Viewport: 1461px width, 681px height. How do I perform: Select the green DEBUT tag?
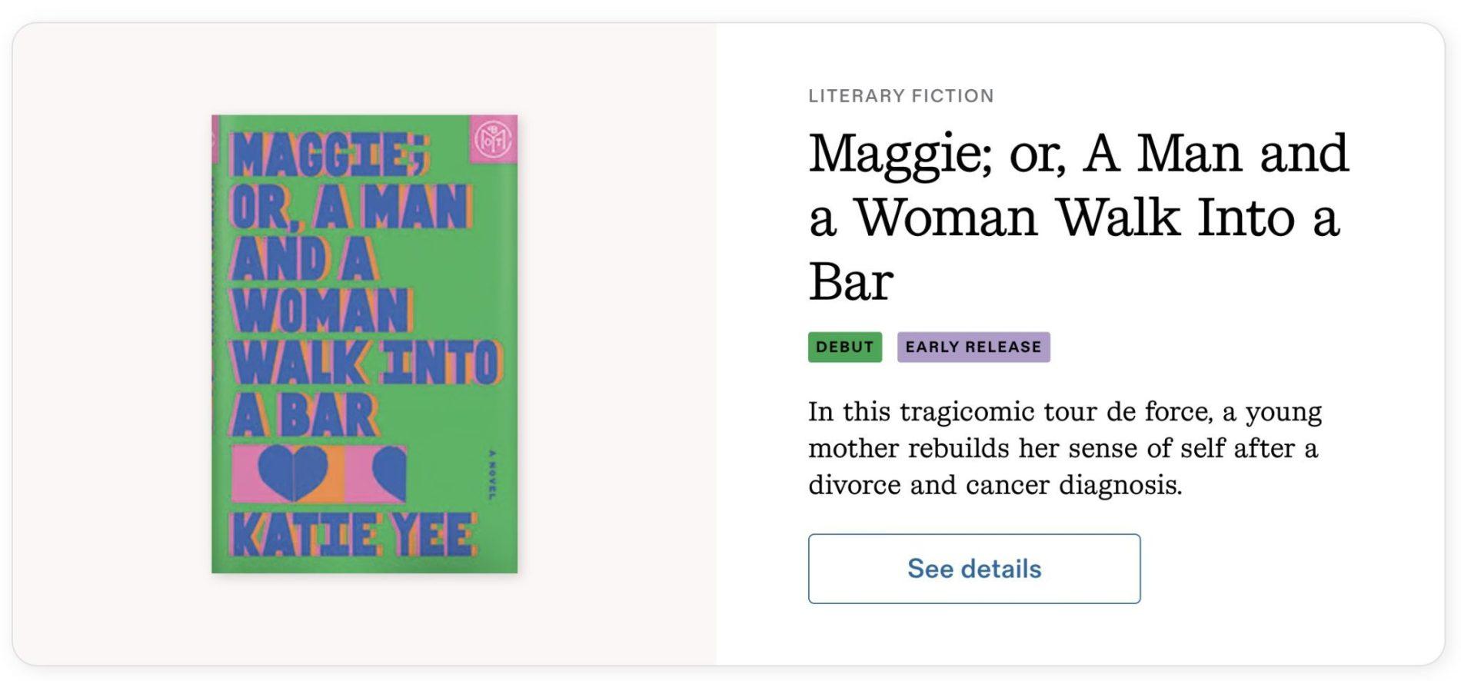[844, 347]
